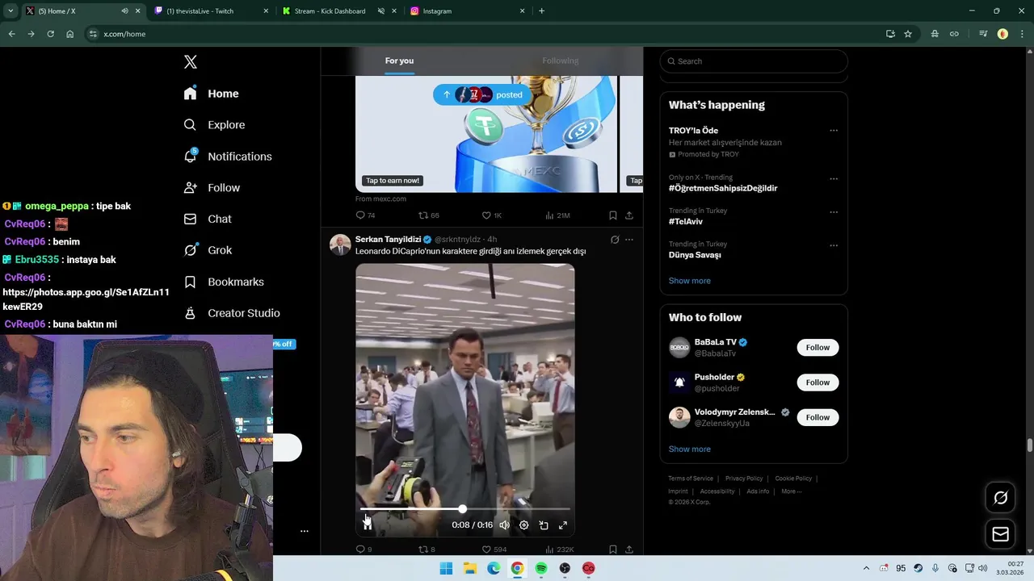Bookmark the mexc.com ad post
1034x581 pixels.
coord(613,215)
